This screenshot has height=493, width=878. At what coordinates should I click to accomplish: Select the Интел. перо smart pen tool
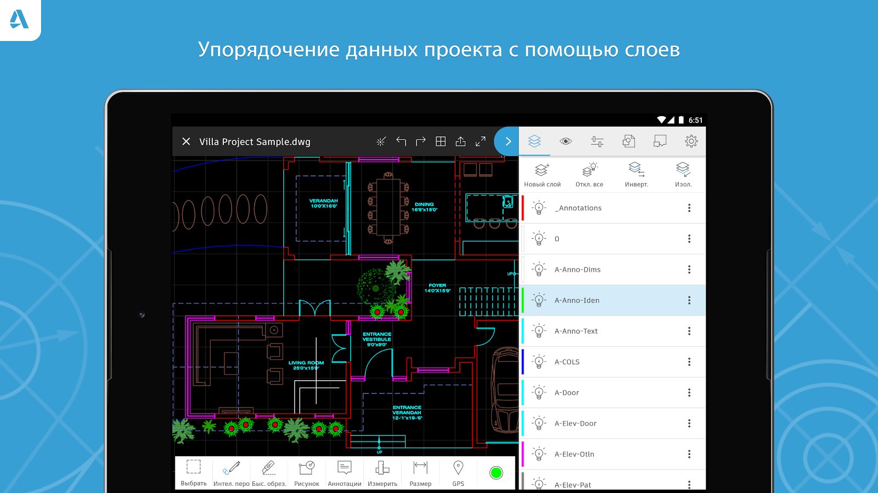pyautogui.click(x=231, y=473)
